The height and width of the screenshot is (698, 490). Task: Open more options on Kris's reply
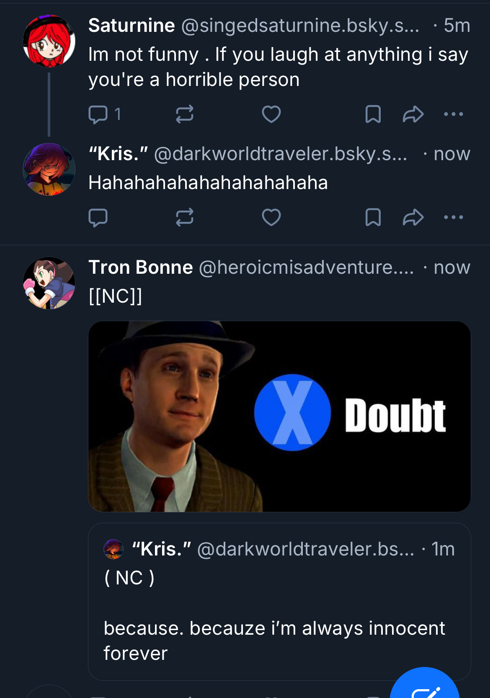point(453,217)
